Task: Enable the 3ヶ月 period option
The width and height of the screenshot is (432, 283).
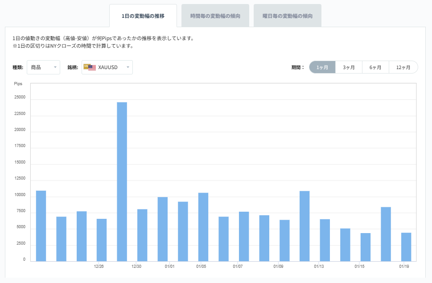Action: tap(349, 67)
